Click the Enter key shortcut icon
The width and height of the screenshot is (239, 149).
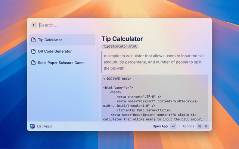pos(173,126)
